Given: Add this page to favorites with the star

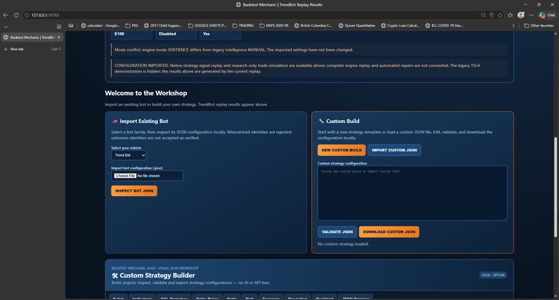Looking at the screenshot, I should [500, 15].
